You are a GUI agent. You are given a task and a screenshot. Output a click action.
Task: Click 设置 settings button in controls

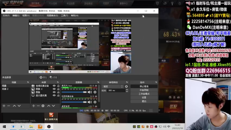[144, 98]
